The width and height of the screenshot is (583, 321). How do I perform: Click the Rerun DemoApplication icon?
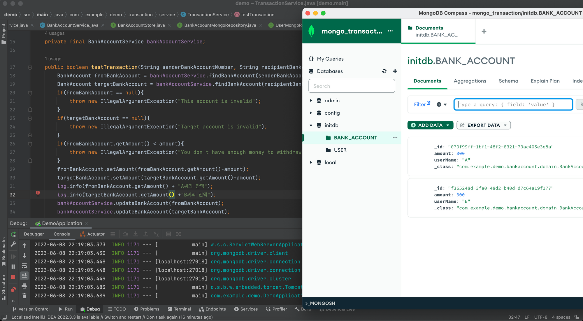pos(13,234)
